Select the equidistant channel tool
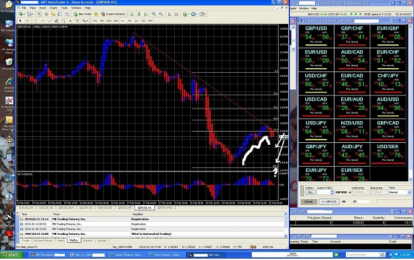 coord(56,21)
